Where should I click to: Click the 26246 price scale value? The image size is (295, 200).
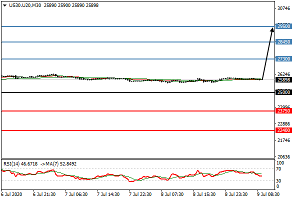(283, 74)
